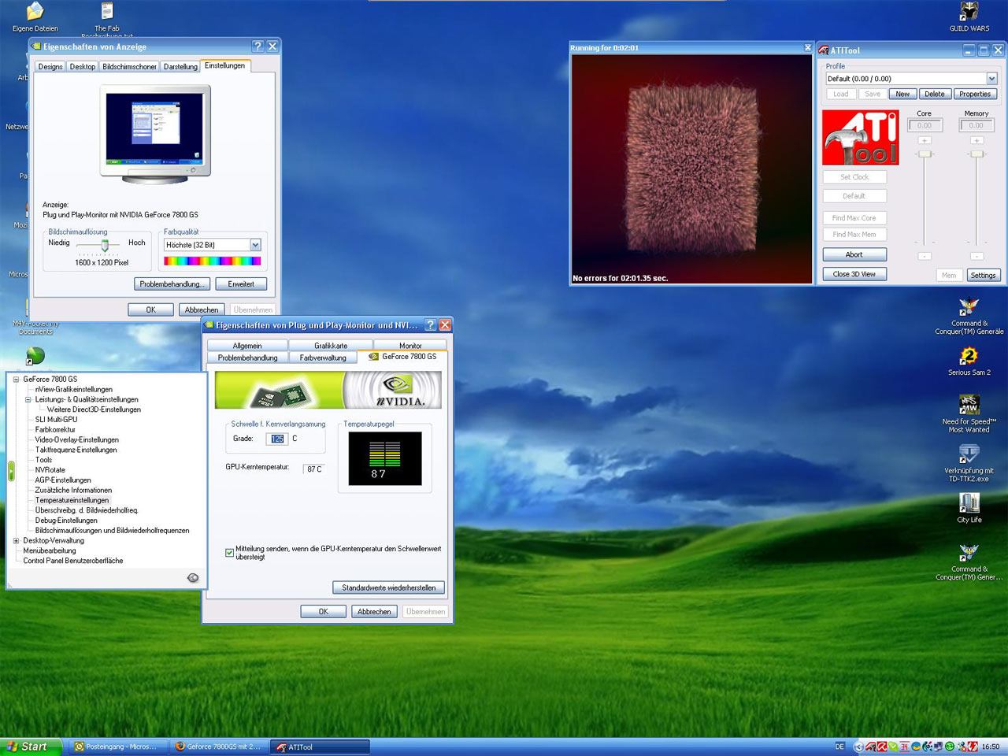Click Abort in ATITool

coord(854,254)
